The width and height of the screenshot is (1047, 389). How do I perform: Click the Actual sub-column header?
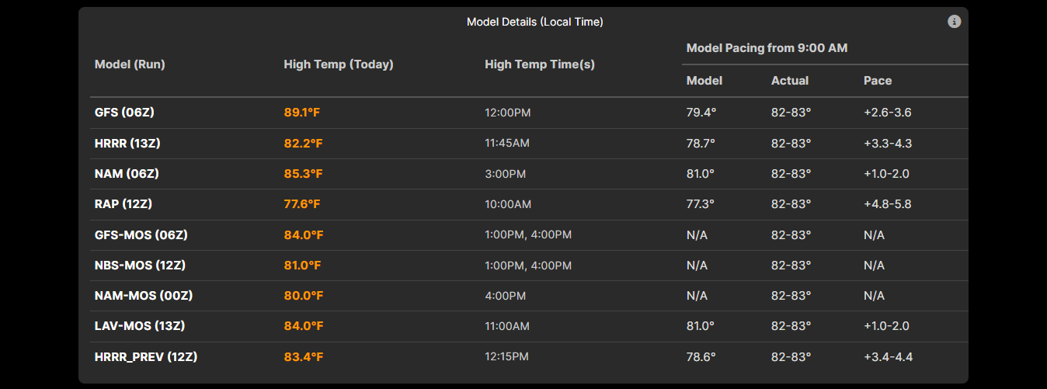790,81
